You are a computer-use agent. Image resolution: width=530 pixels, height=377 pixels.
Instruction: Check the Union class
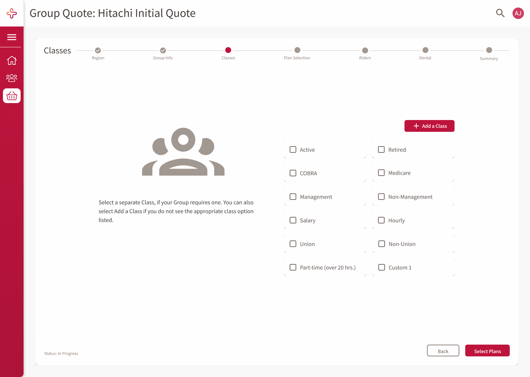click(293, 244)
